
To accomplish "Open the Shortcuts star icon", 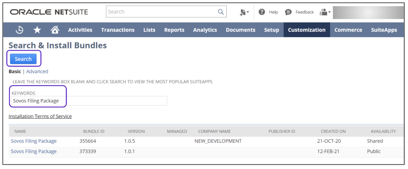I will [37, 30].
